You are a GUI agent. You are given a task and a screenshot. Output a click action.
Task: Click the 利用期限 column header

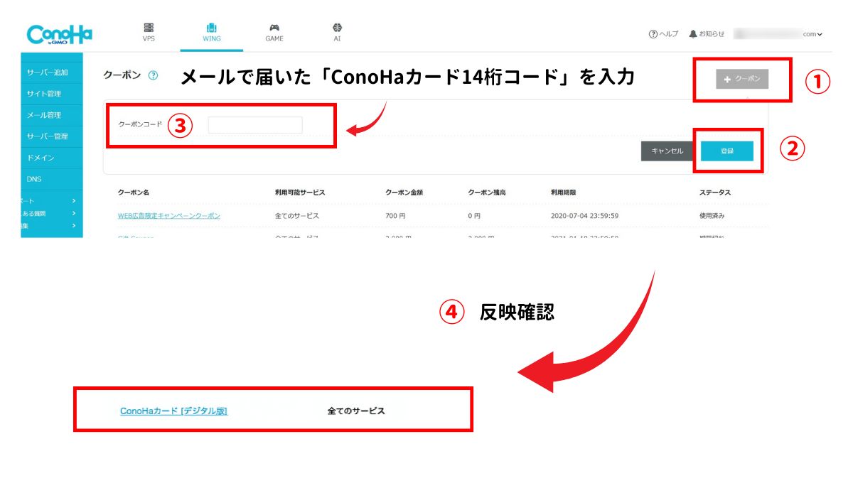pyautogui.click(x=565, y=192)
